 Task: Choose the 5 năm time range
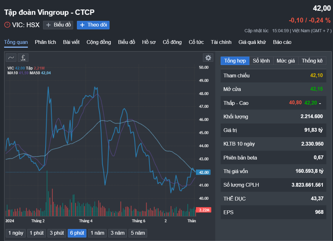(x=138, y=233)
